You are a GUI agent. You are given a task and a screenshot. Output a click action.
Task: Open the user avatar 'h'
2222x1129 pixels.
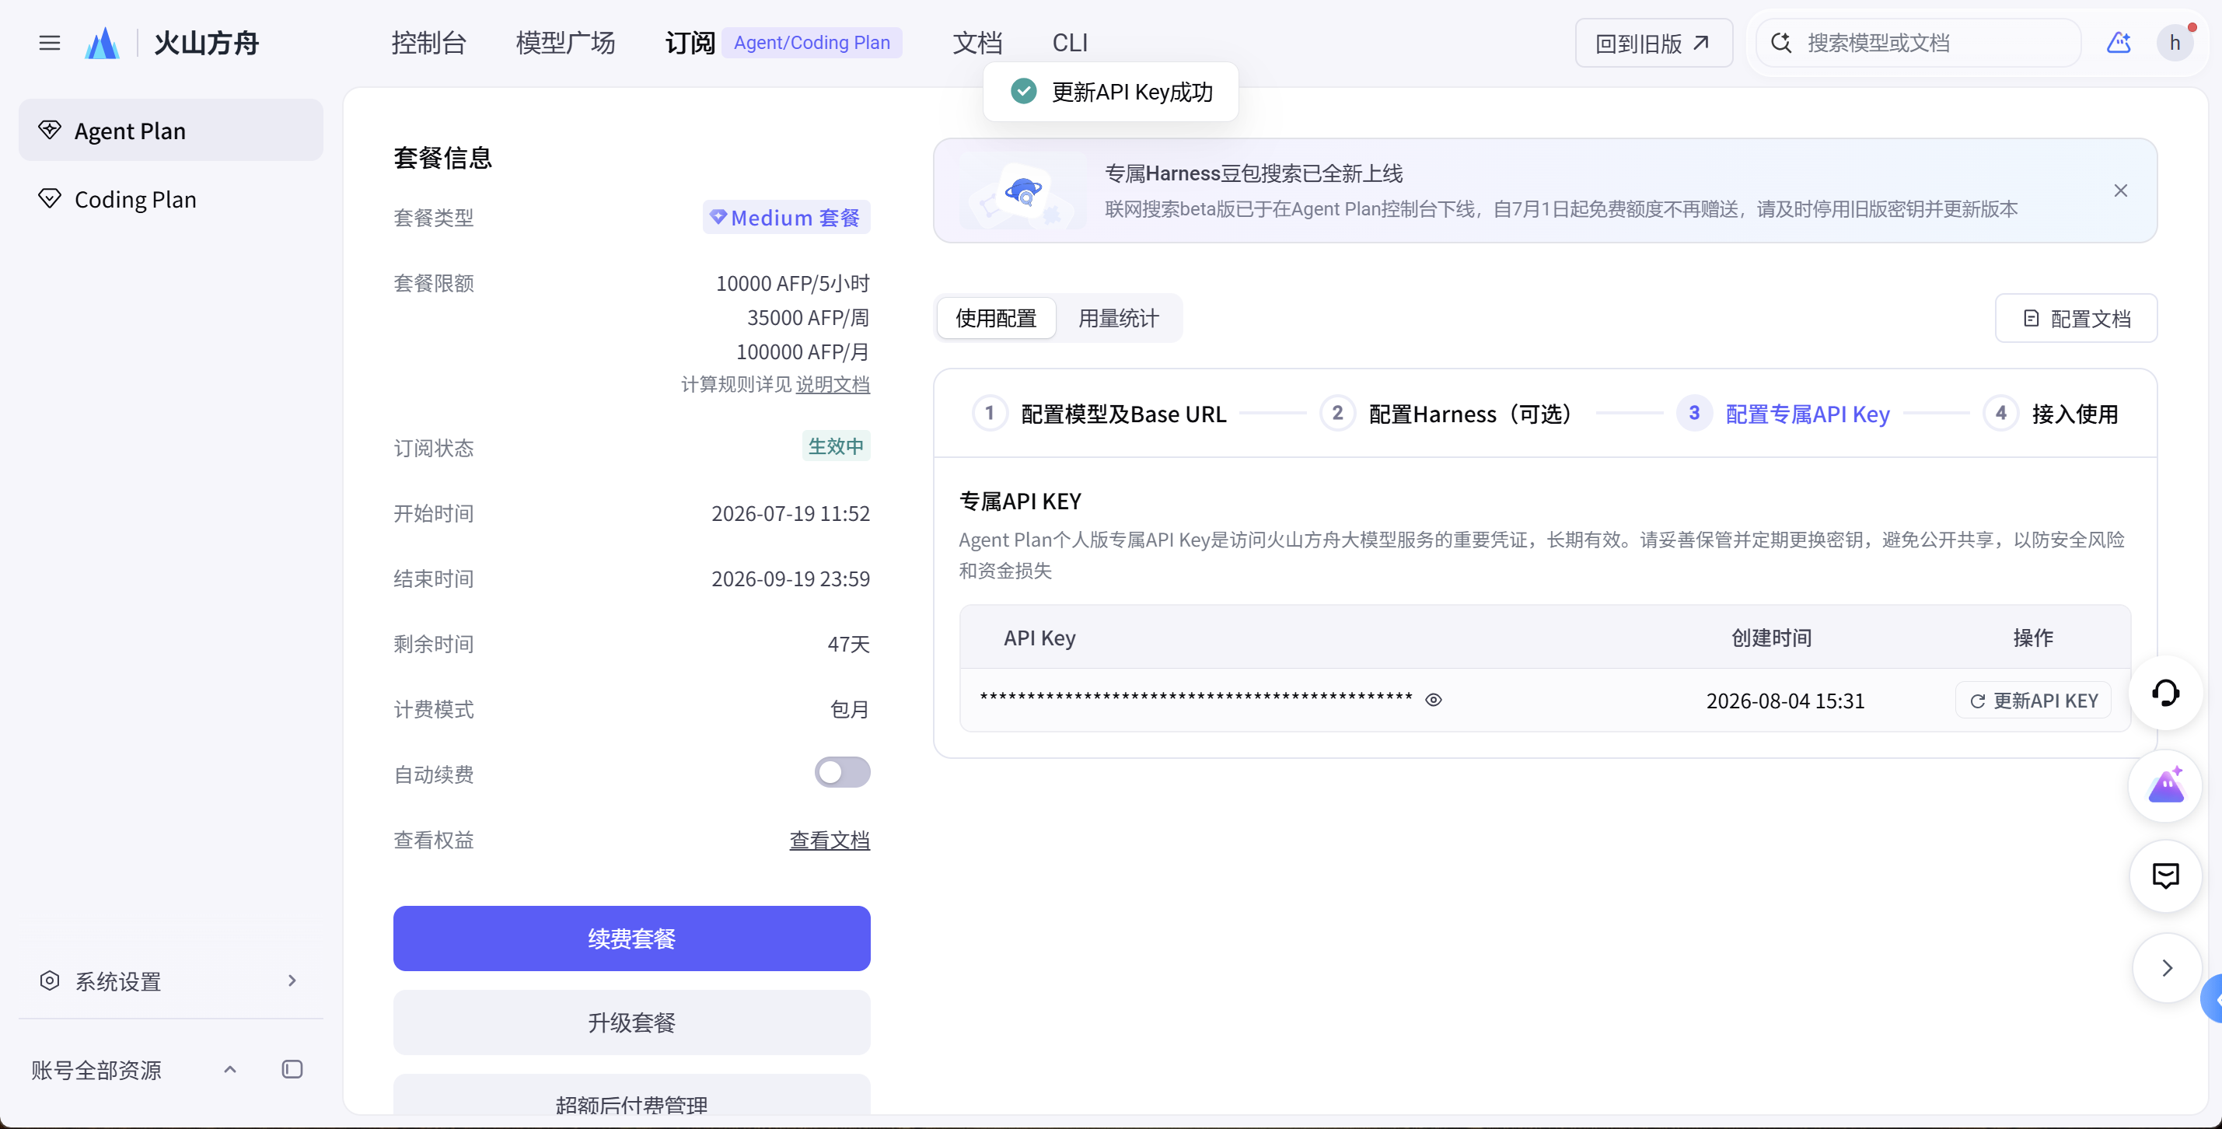point(2175,42)
